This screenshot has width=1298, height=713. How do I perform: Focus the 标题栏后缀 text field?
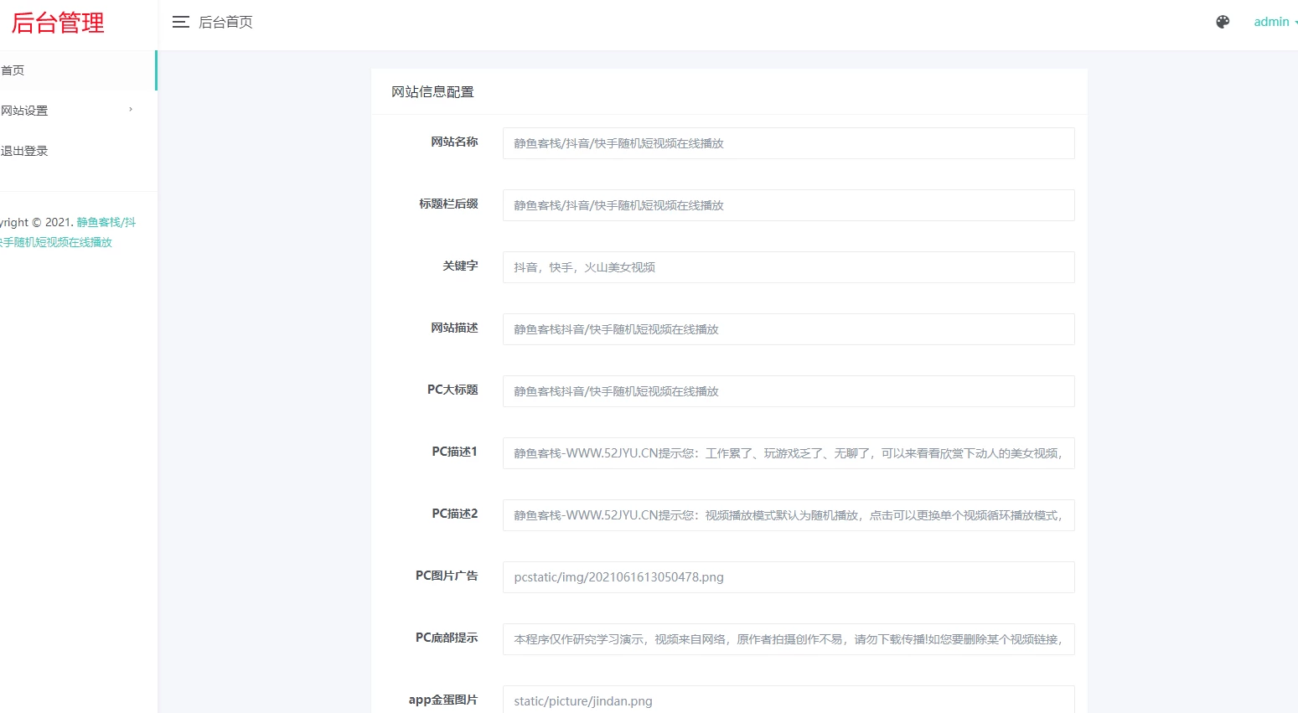(788, 205)
